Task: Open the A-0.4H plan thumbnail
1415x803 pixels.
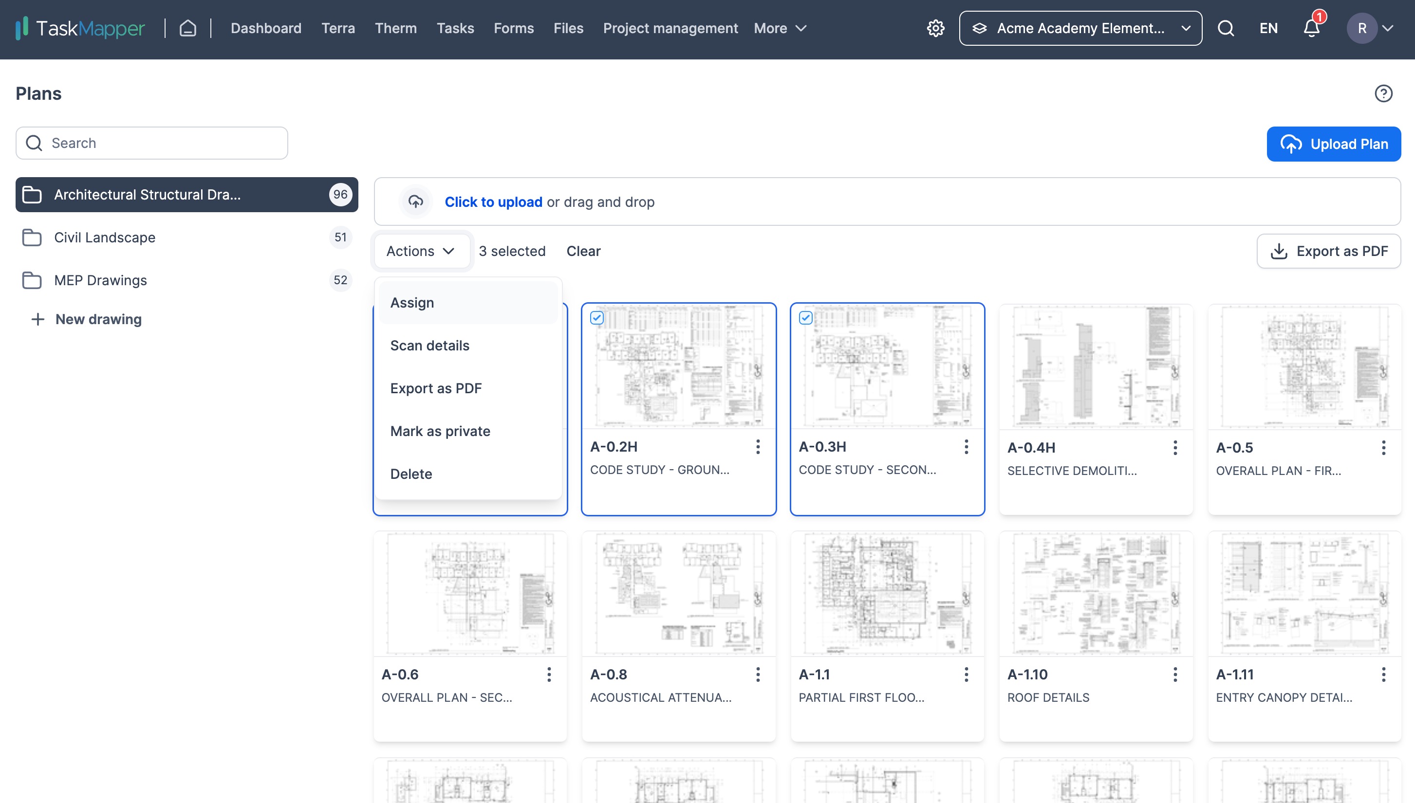Action: coord(1096,367)
